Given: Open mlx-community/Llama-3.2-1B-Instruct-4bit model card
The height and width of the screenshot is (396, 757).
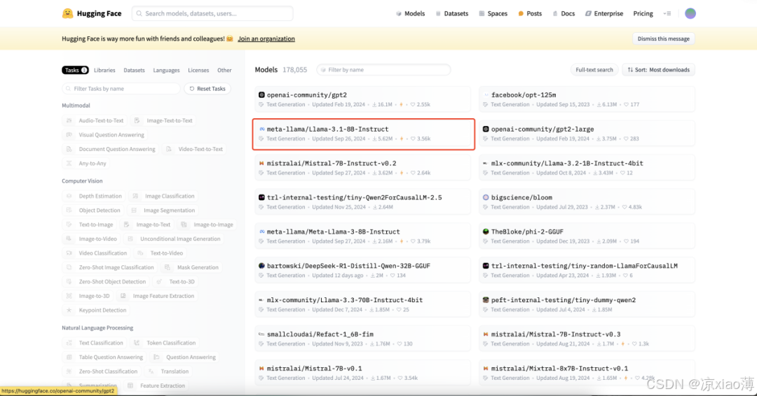Looking at the screenshot, I should [587, 168].
